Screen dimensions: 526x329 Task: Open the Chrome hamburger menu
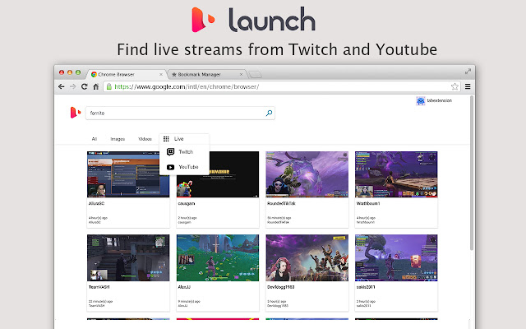468,86
